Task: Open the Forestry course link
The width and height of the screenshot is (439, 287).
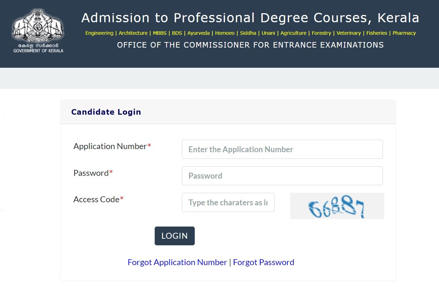Action: (x=322, y=33)
